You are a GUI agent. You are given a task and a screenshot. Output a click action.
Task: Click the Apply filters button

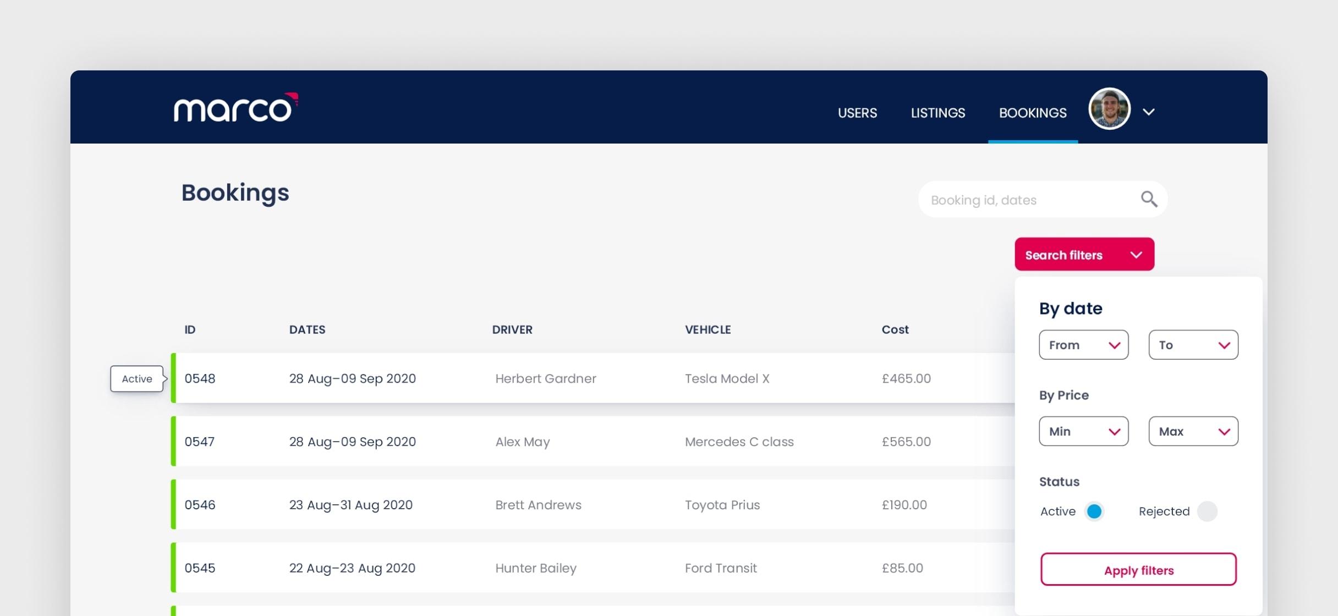tap(1138, 569)
